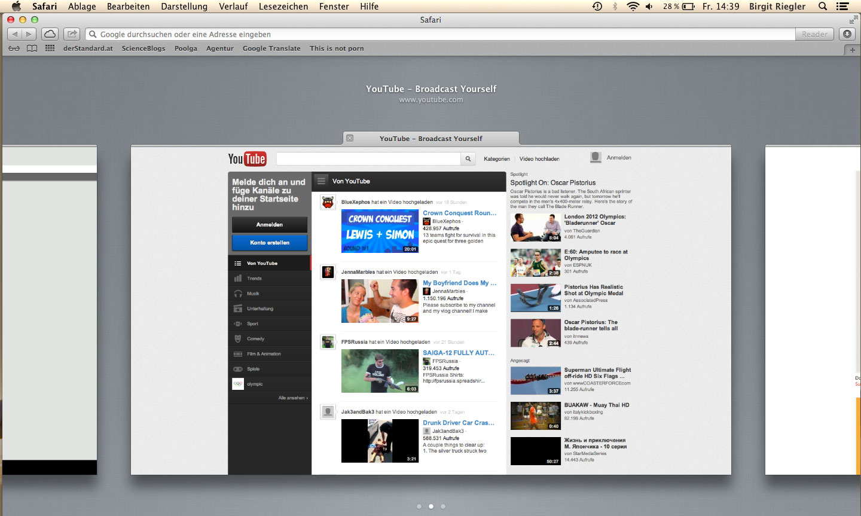861x516 pixels.
Task: Click the BlueXephos channel avatar
Action: point(328,203)
